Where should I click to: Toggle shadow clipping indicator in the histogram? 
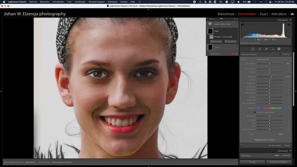242,25
